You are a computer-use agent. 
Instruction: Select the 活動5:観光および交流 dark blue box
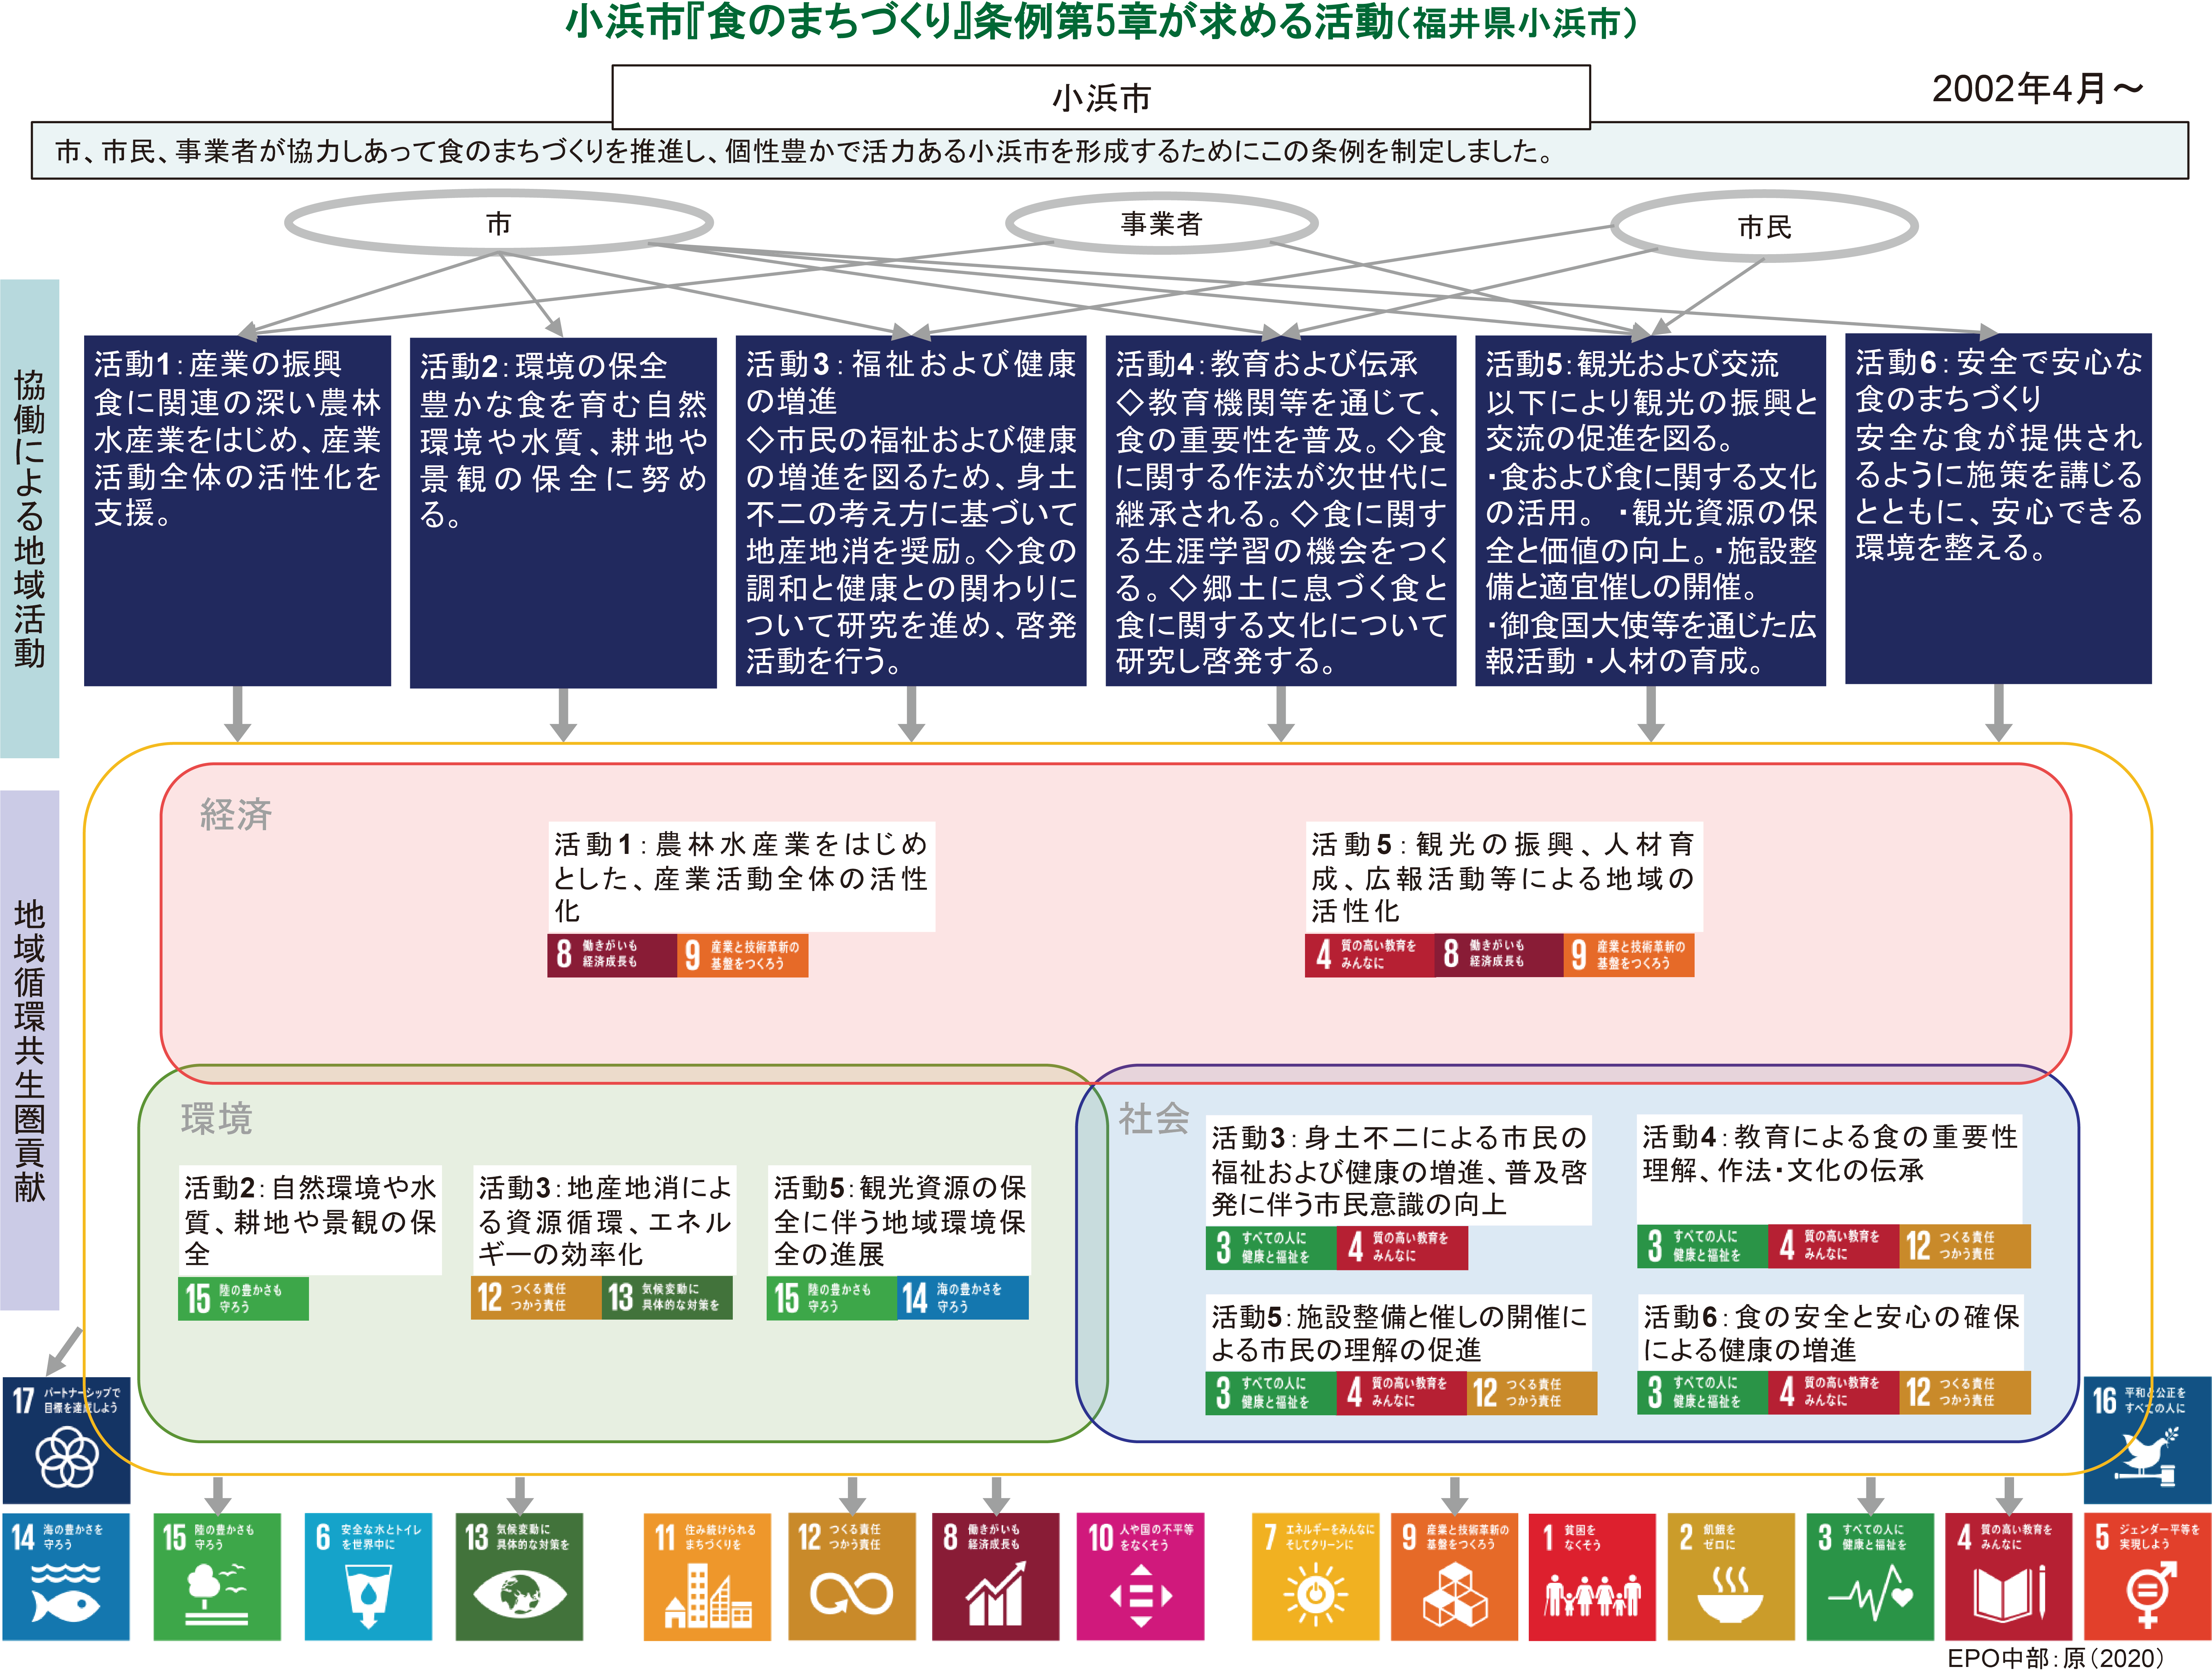pyautogui.click(x=1651, y=511)
